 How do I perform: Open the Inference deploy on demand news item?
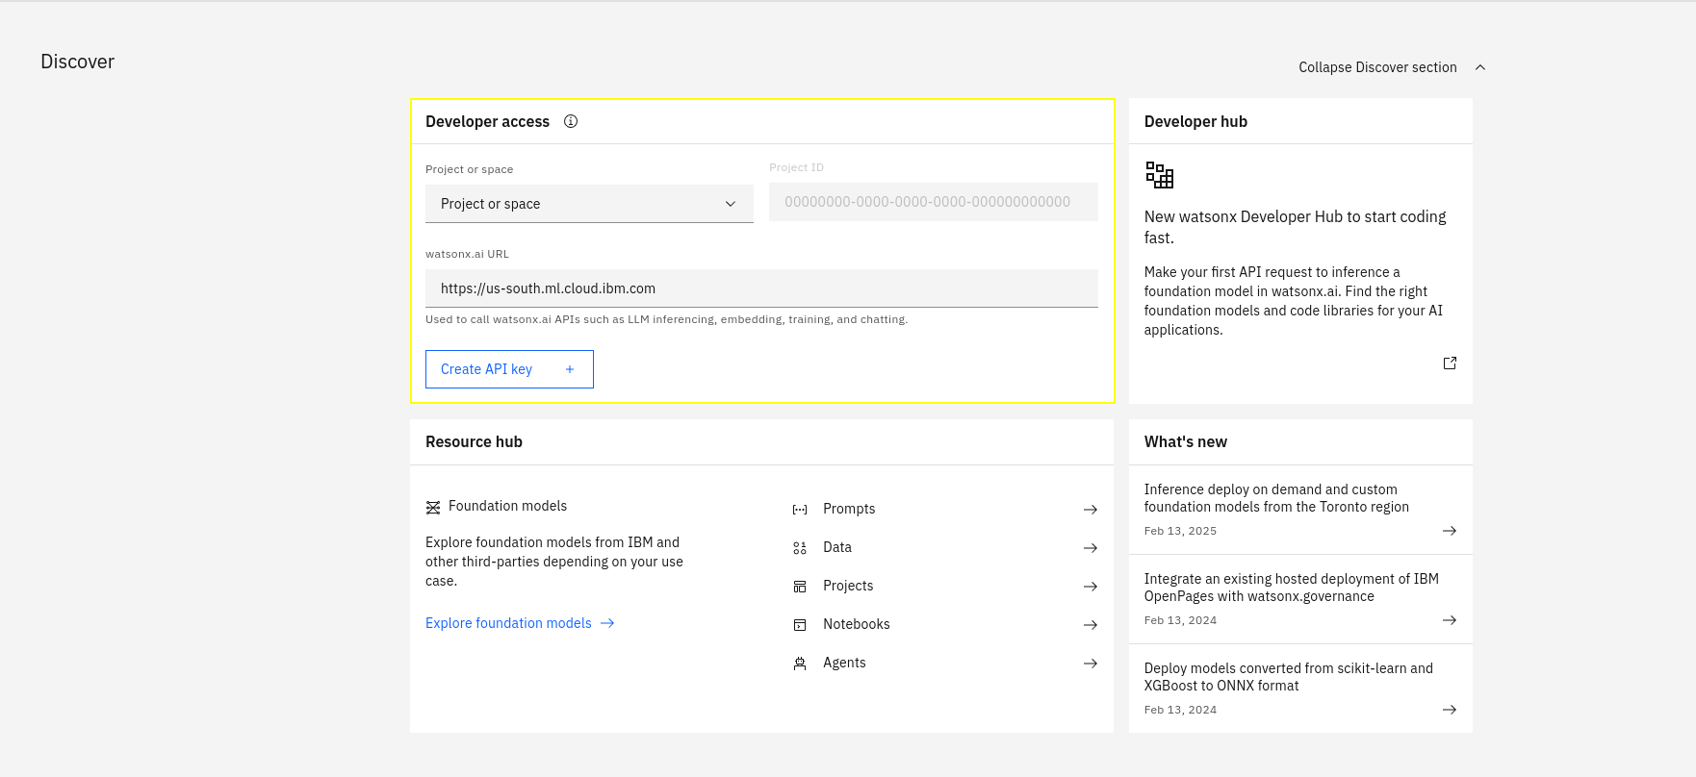coord(1300,510)
